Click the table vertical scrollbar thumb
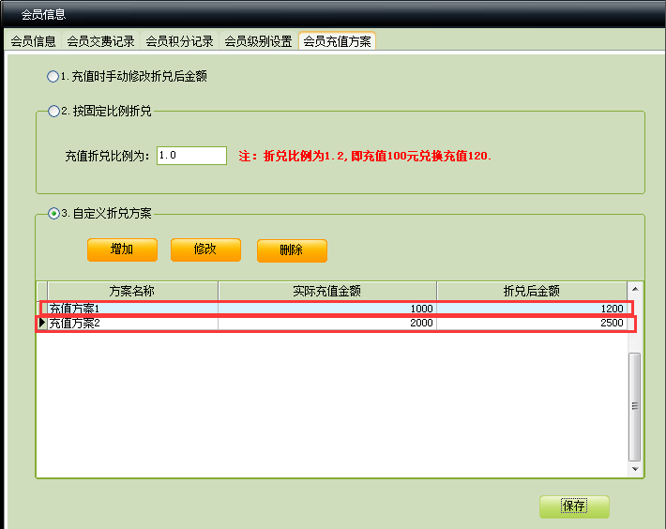 click(634, 406)
